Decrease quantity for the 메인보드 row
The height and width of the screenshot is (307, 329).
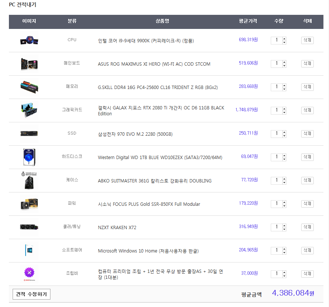pyautogui.click(x=284, y=66)
